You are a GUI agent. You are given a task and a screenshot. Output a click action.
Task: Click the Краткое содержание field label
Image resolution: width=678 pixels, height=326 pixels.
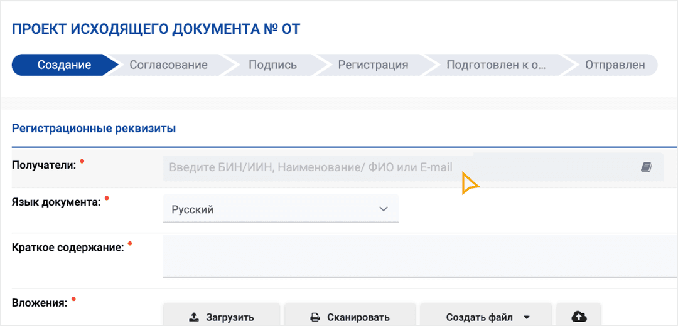pyautogui.click(x=68, y=247)
